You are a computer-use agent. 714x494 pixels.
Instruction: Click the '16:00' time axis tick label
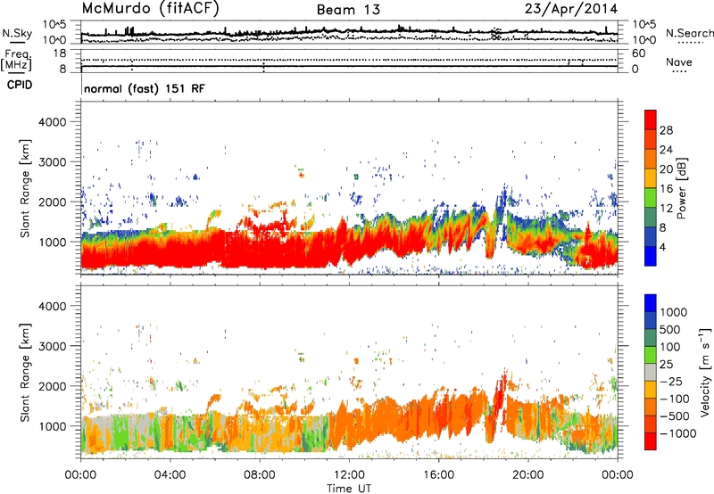438,475
